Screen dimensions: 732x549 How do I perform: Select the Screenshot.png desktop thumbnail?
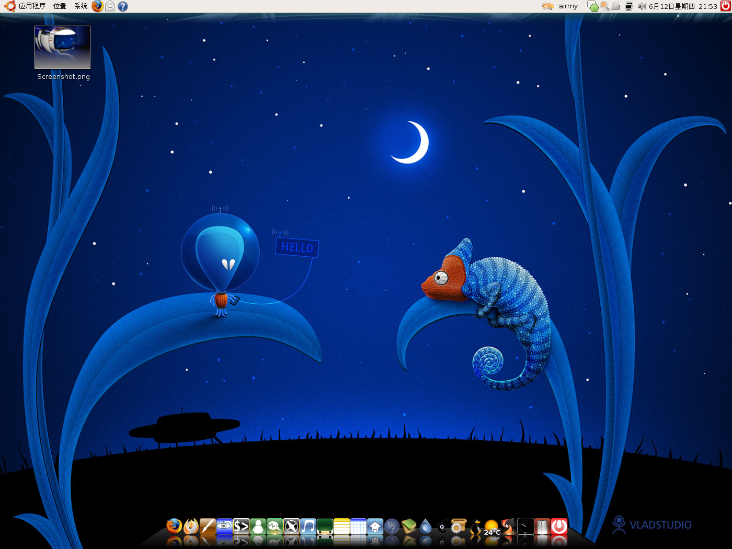[62, 47]
